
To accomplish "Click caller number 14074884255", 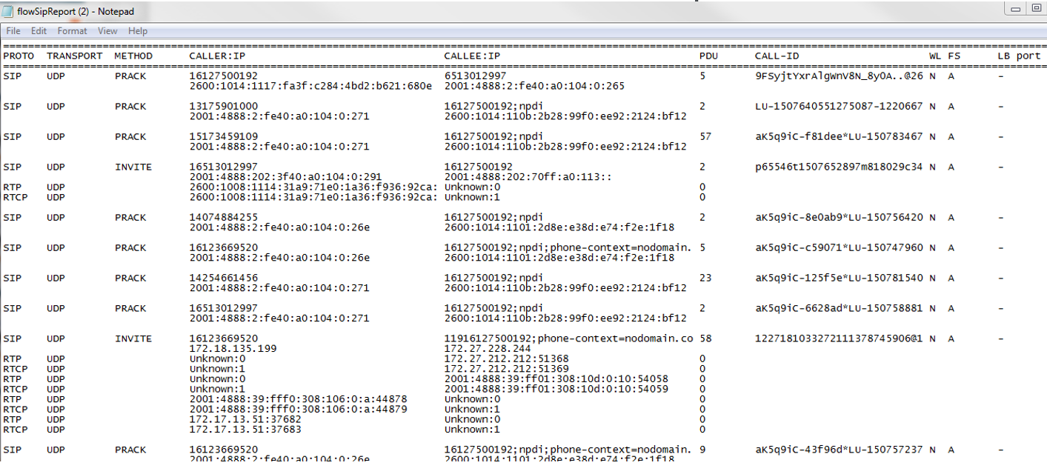I will (x=224, y=217).
